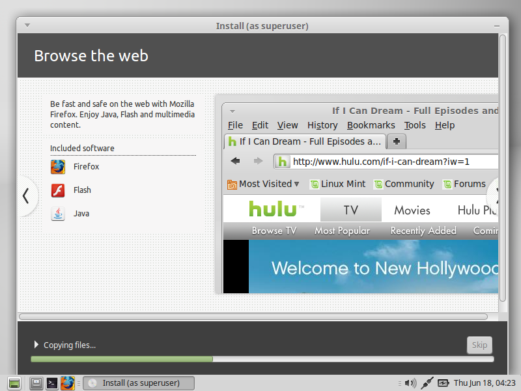Open window menu arrow in screenshot's Firefox title
The image size is (521, 391).
coord(232,111)
